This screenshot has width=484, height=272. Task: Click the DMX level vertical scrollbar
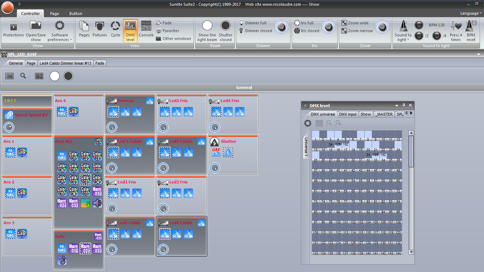pyautogui.click(x=411, y=193)
